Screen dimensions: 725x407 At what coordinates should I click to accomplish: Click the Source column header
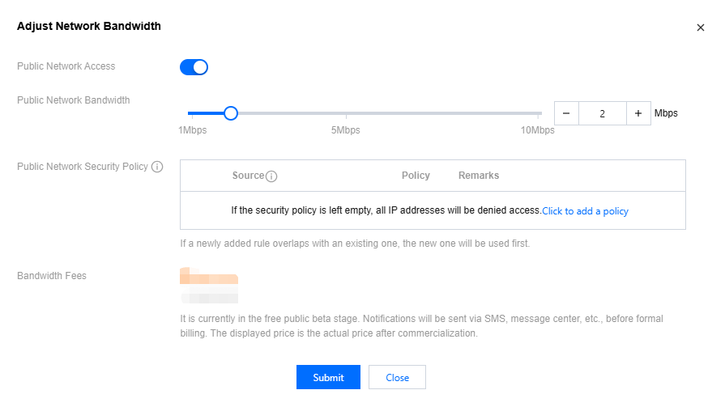point(248,176)
